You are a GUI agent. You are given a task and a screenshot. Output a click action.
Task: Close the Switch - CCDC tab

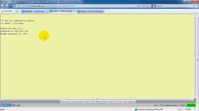tap(75, 11)
